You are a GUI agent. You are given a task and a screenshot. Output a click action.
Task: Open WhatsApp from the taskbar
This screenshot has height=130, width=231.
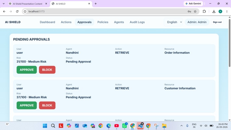click(x=124, y=126)
